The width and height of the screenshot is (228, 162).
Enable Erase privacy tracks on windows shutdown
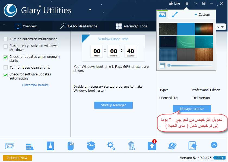click(5, 46)
